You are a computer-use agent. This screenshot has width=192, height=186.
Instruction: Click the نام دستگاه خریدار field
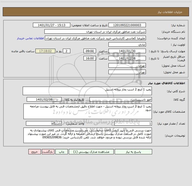[x=95, y=31]
